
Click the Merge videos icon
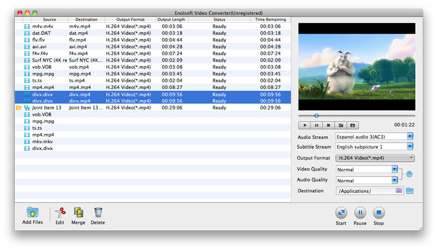pyautogui.click(x=78, y=212)
